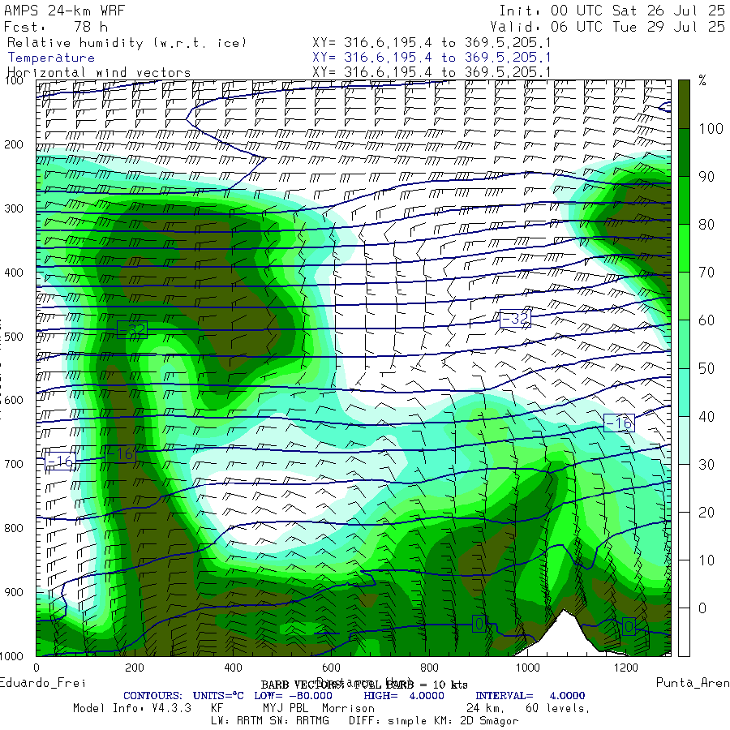Select the colorbar swatch between 50 and 60
The height and width of the screenshot is (730, 730).
pos(684,344)
